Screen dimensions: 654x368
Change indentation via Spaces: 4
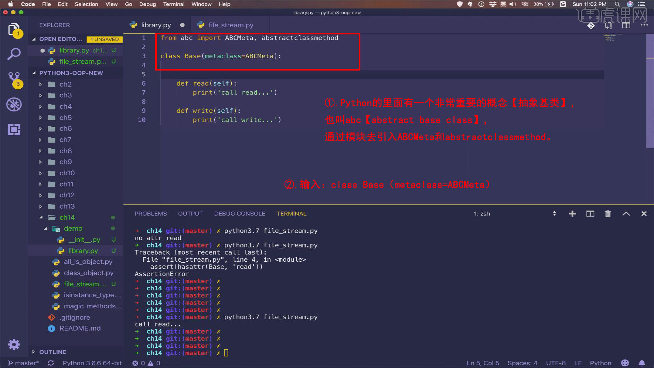tap(522, 363)
